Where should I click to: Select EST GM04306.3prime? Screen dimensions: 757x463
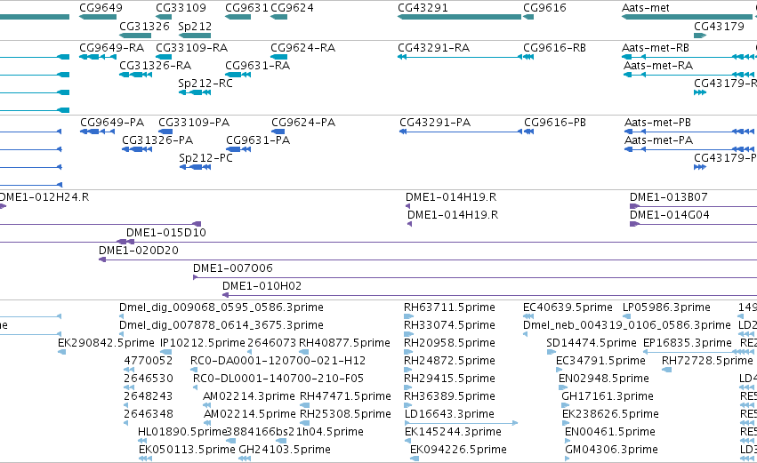[611, 450]
